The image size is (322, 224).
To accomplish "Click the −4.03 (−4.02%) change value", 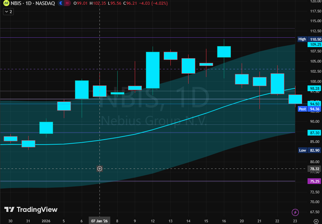I will 153,3.
